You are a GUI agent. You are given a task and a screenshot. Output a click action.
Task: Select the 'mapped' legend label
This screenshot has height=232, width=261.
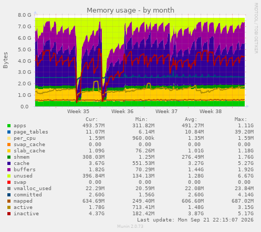[x=23, y=201]
